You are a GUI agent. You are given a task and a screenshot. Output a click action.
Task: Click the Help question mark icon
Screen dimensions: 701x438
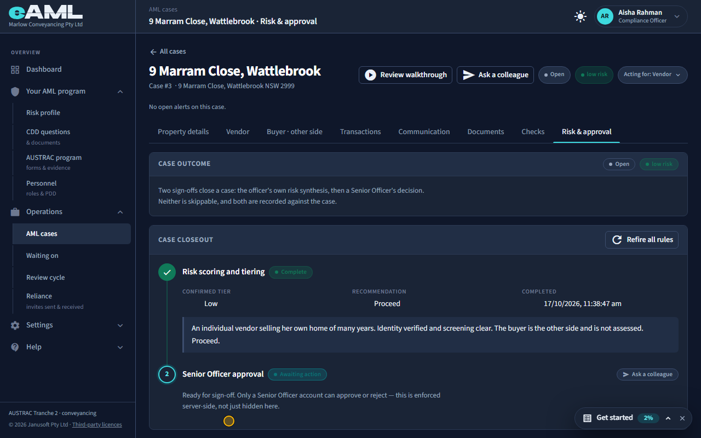tap(15, 347)
